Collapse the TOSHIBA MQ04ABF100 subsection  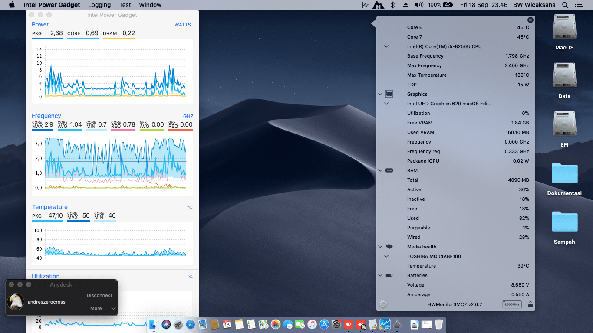(x=386, y=256)
